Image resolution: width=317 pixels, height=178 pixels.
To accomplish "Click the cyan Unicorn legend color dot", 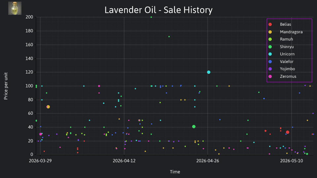I will tap(270, 54).
